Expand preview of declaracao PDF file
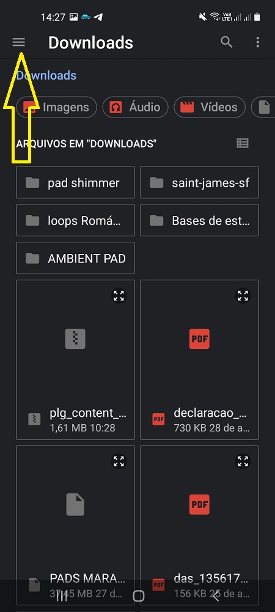 coord(243,296)
